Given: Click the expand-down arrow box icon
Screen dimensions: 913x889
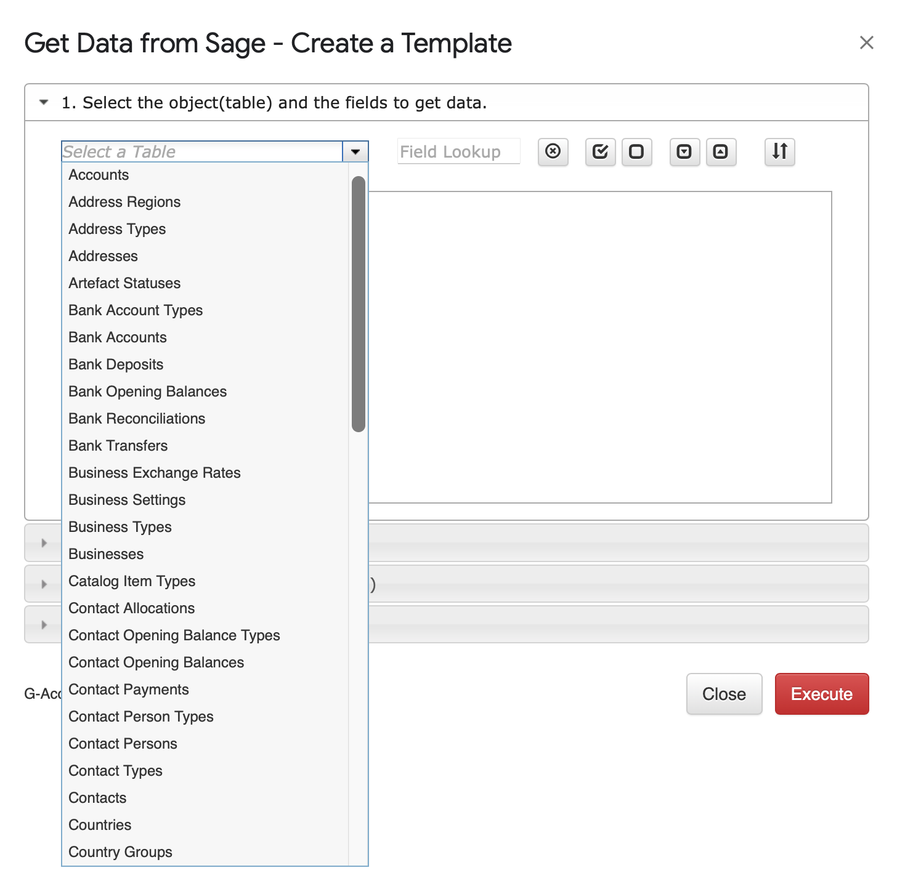Looking at the screenshot, I should tap(684, 151).
